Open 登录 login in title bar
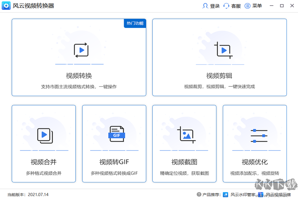 [215, 6]
